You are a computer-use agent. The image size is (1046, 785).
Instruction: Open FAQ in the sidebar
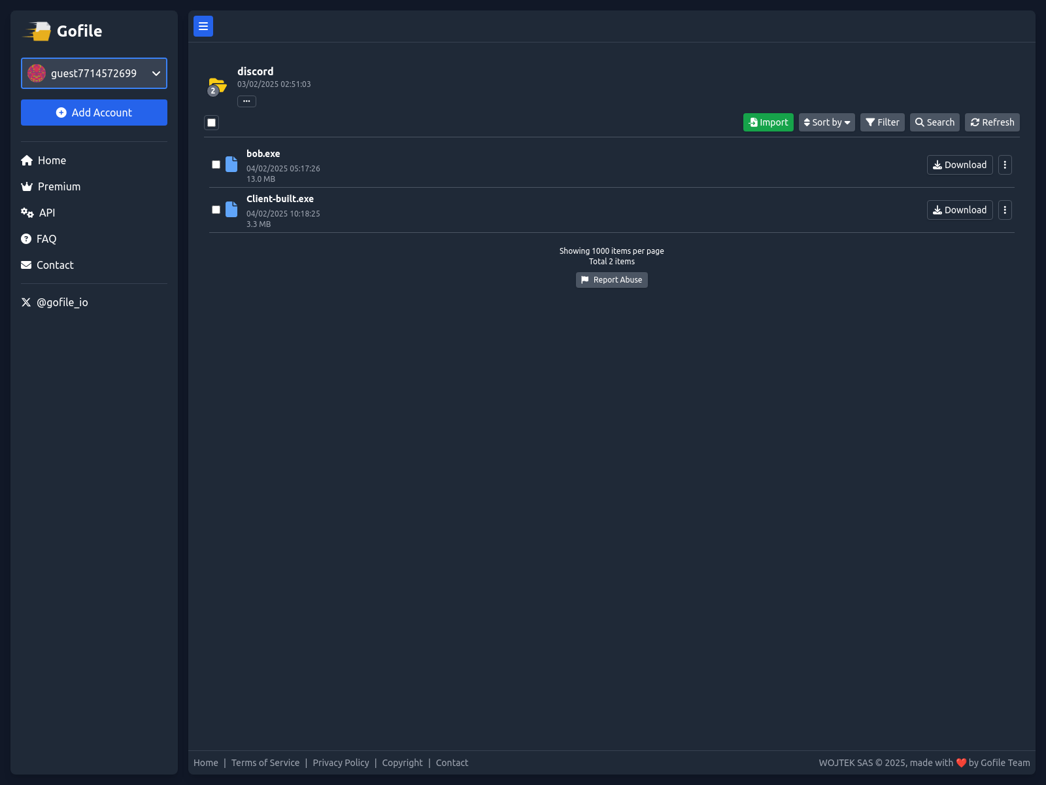[x=39, y=239]
